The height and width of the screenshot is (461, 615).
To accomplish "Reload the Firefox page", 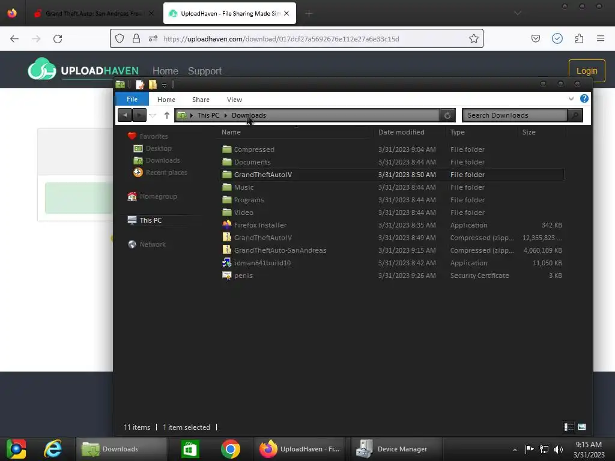I will (58, 39).
